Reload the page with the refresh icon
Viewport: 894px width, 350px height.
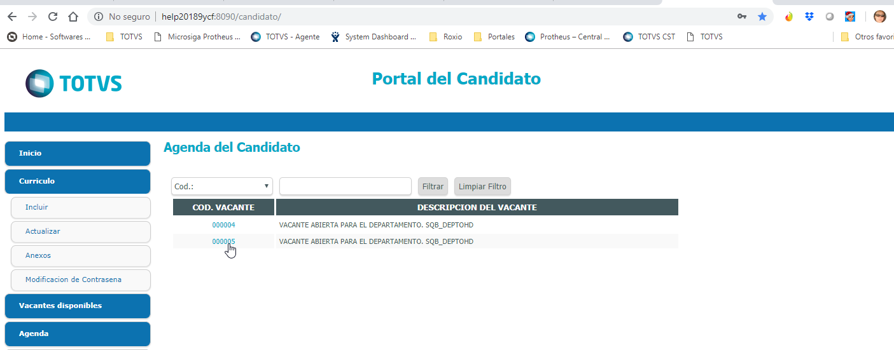tap(53, 17)
